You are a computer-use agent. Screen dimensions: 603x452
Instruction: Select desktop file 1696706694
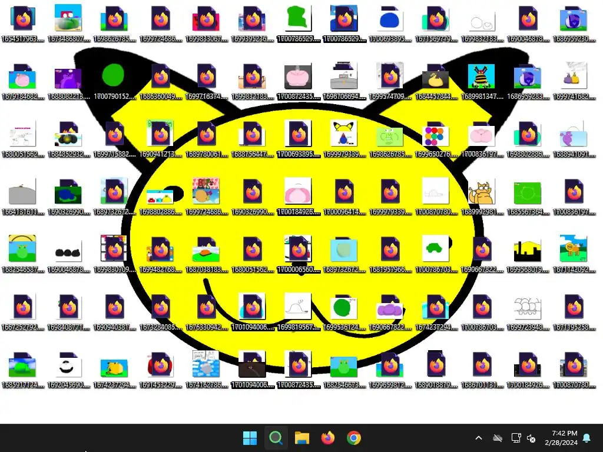pos(344,81)
